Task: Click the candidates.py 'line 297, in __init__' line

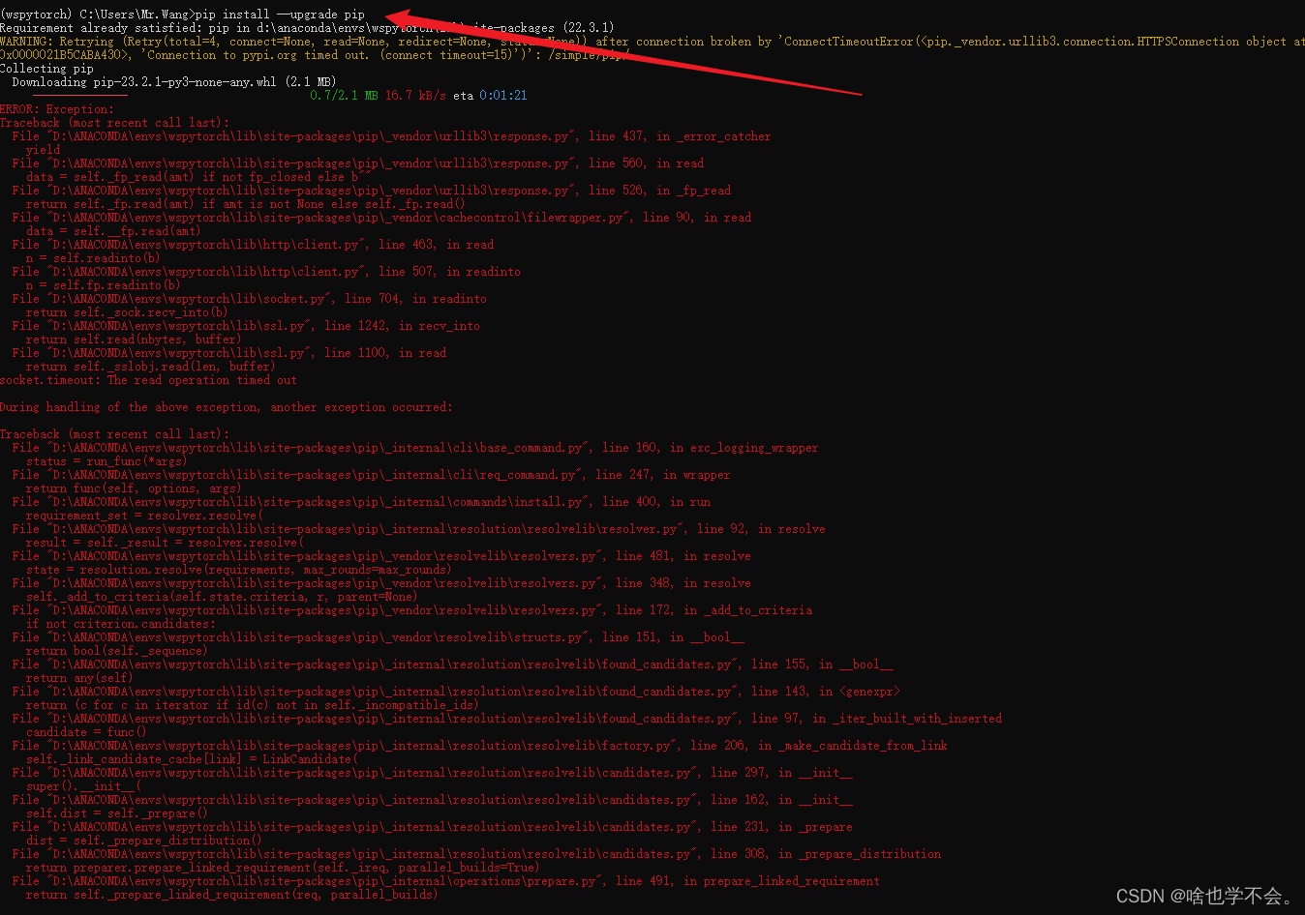Action: point(433,773)
